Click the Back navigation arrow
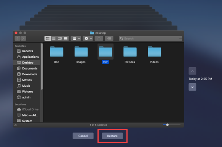Viewport: 222px width, 147px height. pos(18,39)
